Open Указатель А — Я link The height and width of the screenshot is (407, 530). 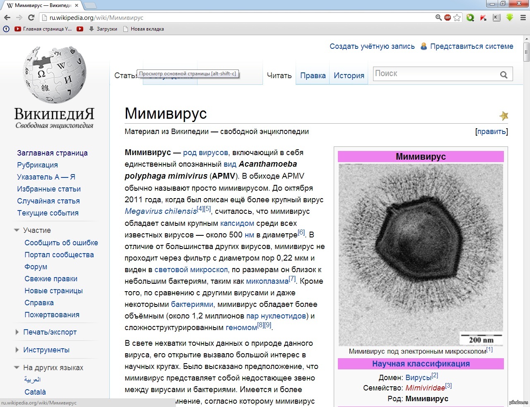46,177
